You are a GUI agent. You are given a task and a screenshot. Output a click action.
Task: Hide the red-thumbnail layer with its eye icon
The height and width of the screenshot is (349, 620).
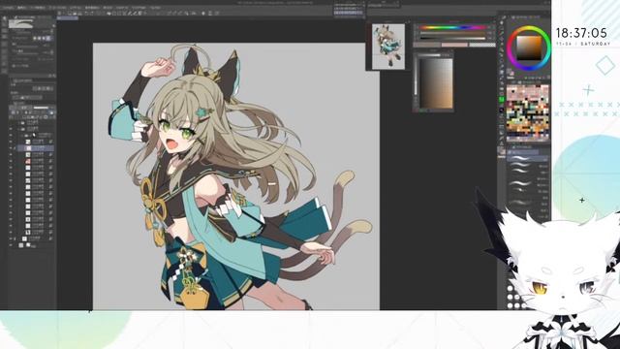tap(11, 161)
